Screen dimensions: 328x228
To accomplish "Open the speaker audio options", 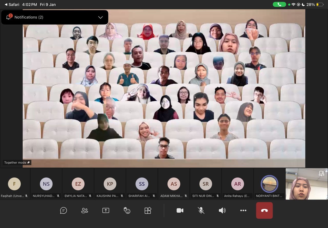I will (x=222, y=211).
